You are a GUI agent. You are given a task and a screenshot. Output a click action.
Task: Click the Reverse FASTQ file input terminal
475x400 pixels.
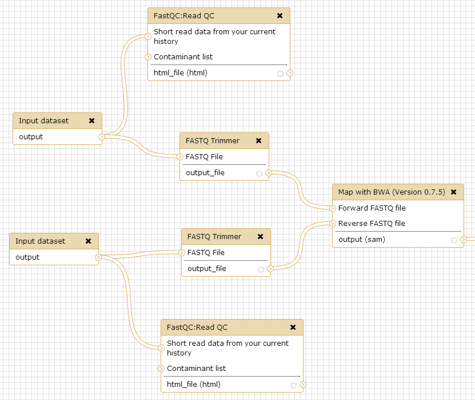(x=333, y=224)
